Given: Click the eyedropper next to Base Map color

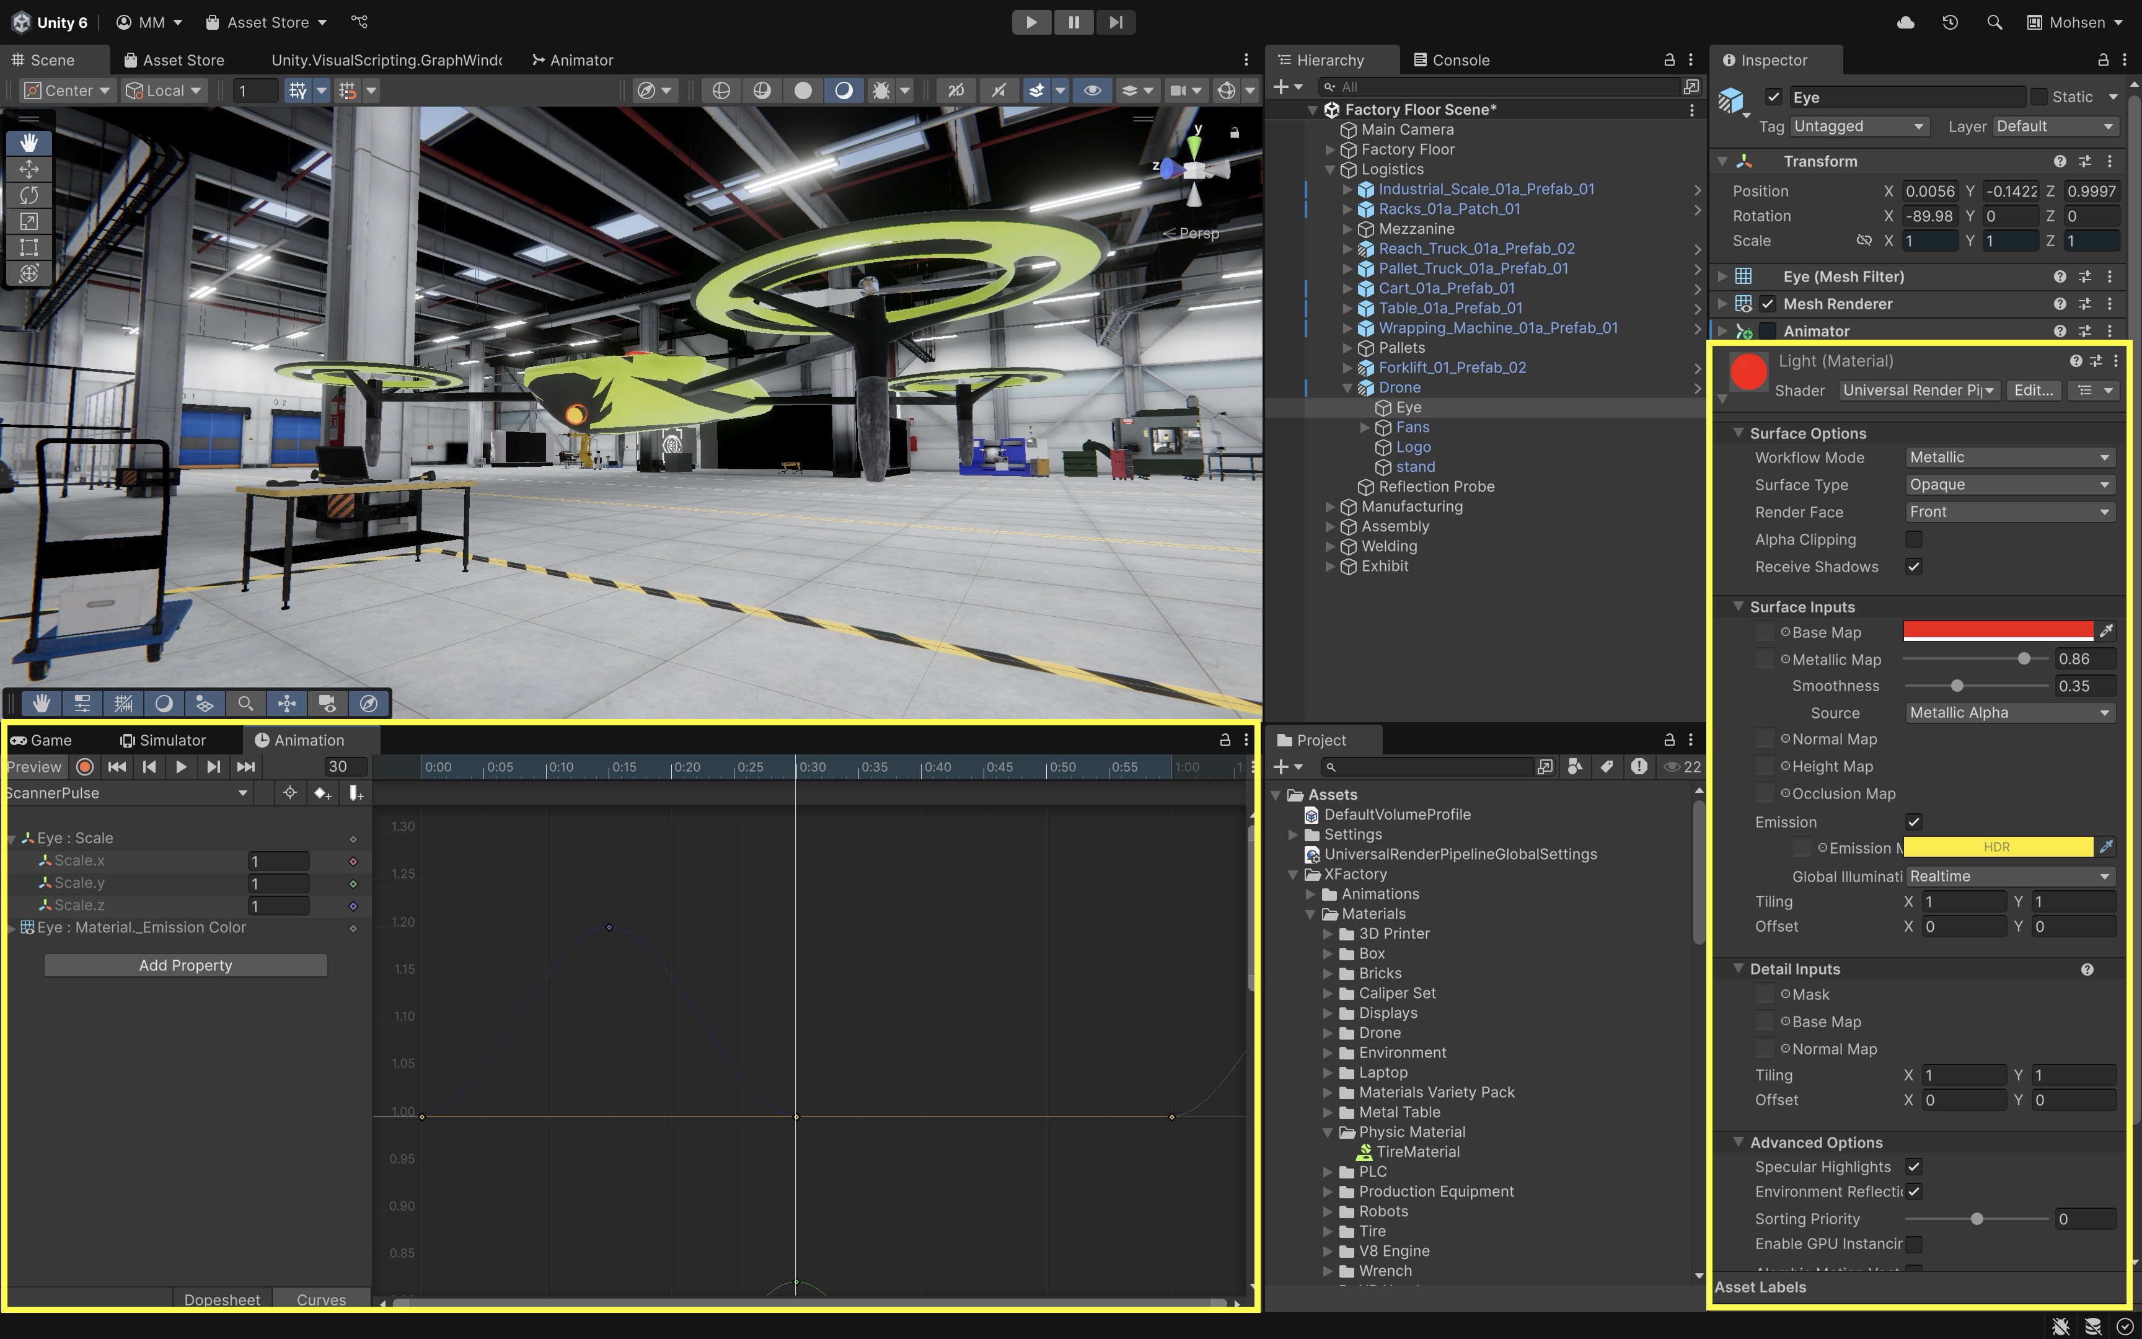Looking at the screenshot, I should (2105, 632).
